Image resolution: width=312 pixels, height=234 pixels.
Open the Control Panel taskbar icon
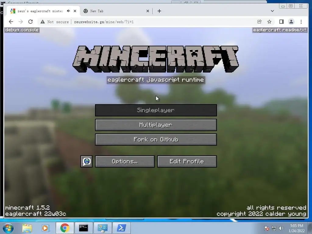(x=102, y=228)
